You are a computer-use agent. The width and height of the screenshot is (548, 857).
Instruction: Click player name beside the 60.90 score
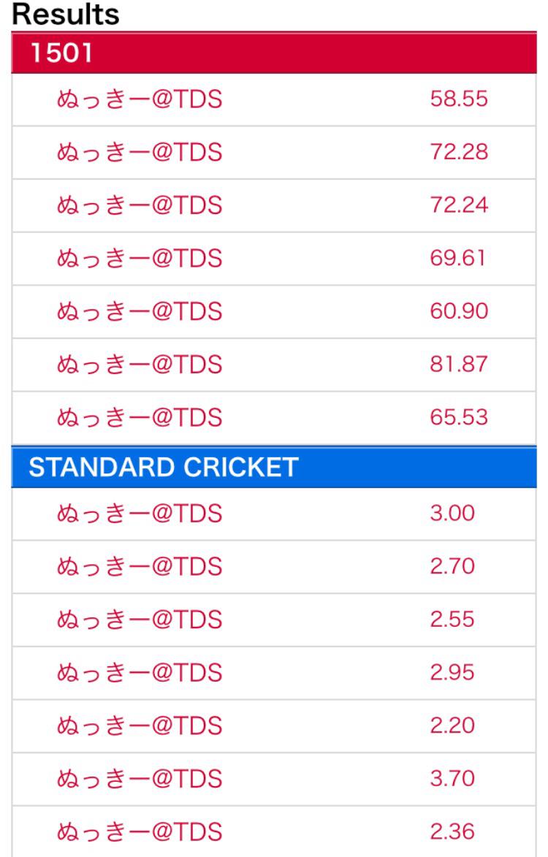(139, 312)
